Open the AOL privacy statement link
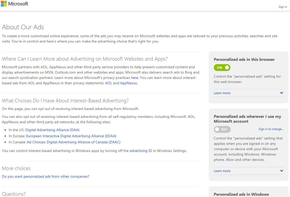 click(108, 83)
